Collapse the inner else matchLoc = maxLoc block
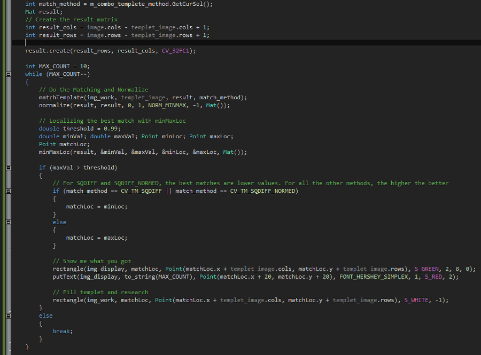This screenshot has width=481, height=355. click(9, 222)
